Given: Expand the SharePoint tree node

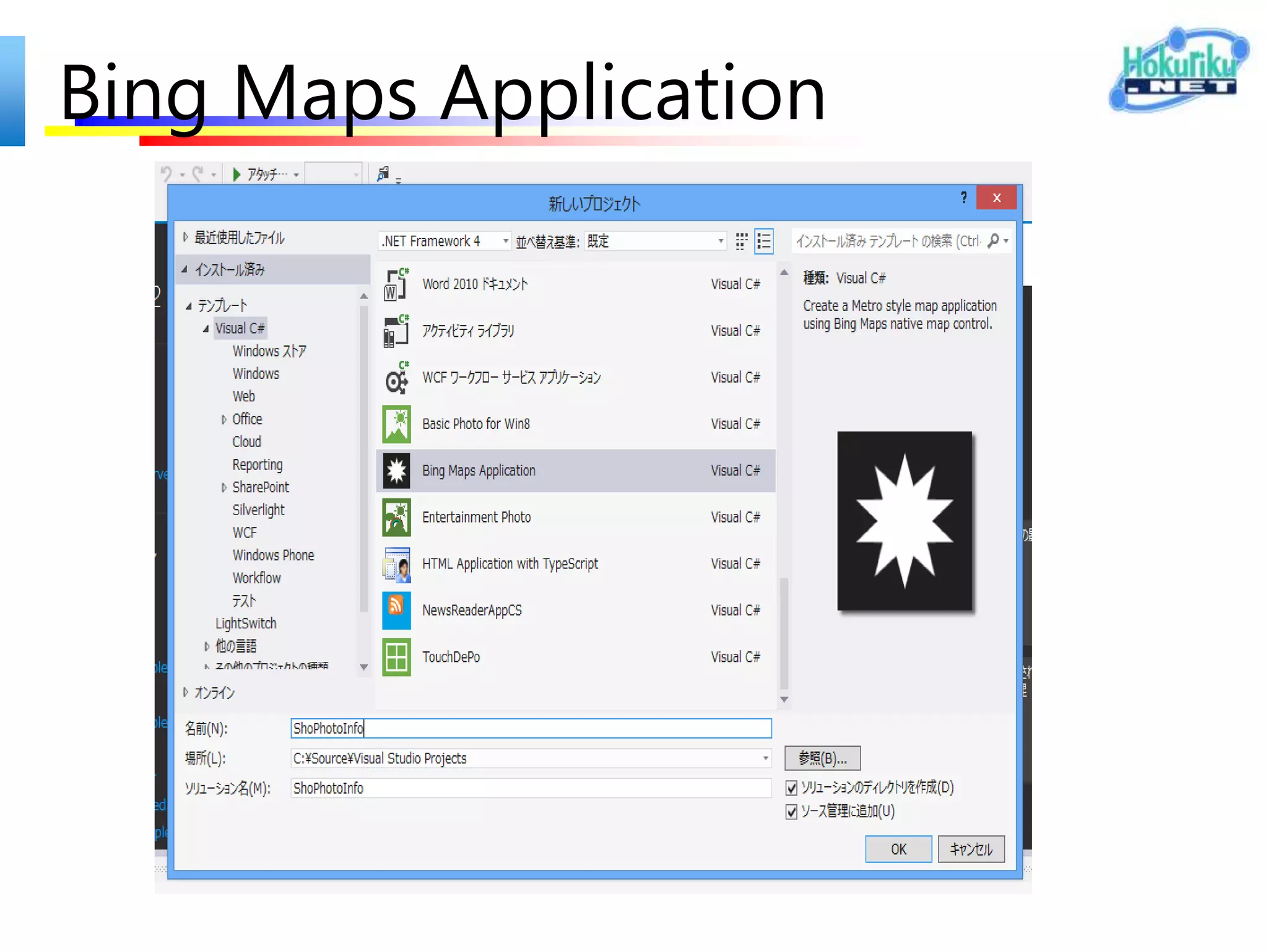Looking at the screenshot, I should point(224,488).
